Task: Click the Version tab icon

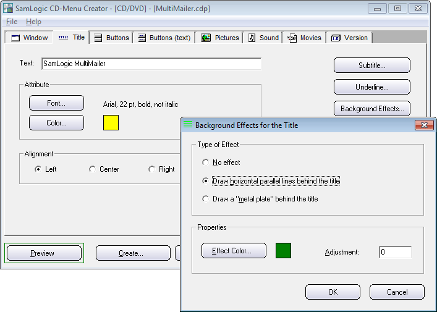Action: coord(336,38)
